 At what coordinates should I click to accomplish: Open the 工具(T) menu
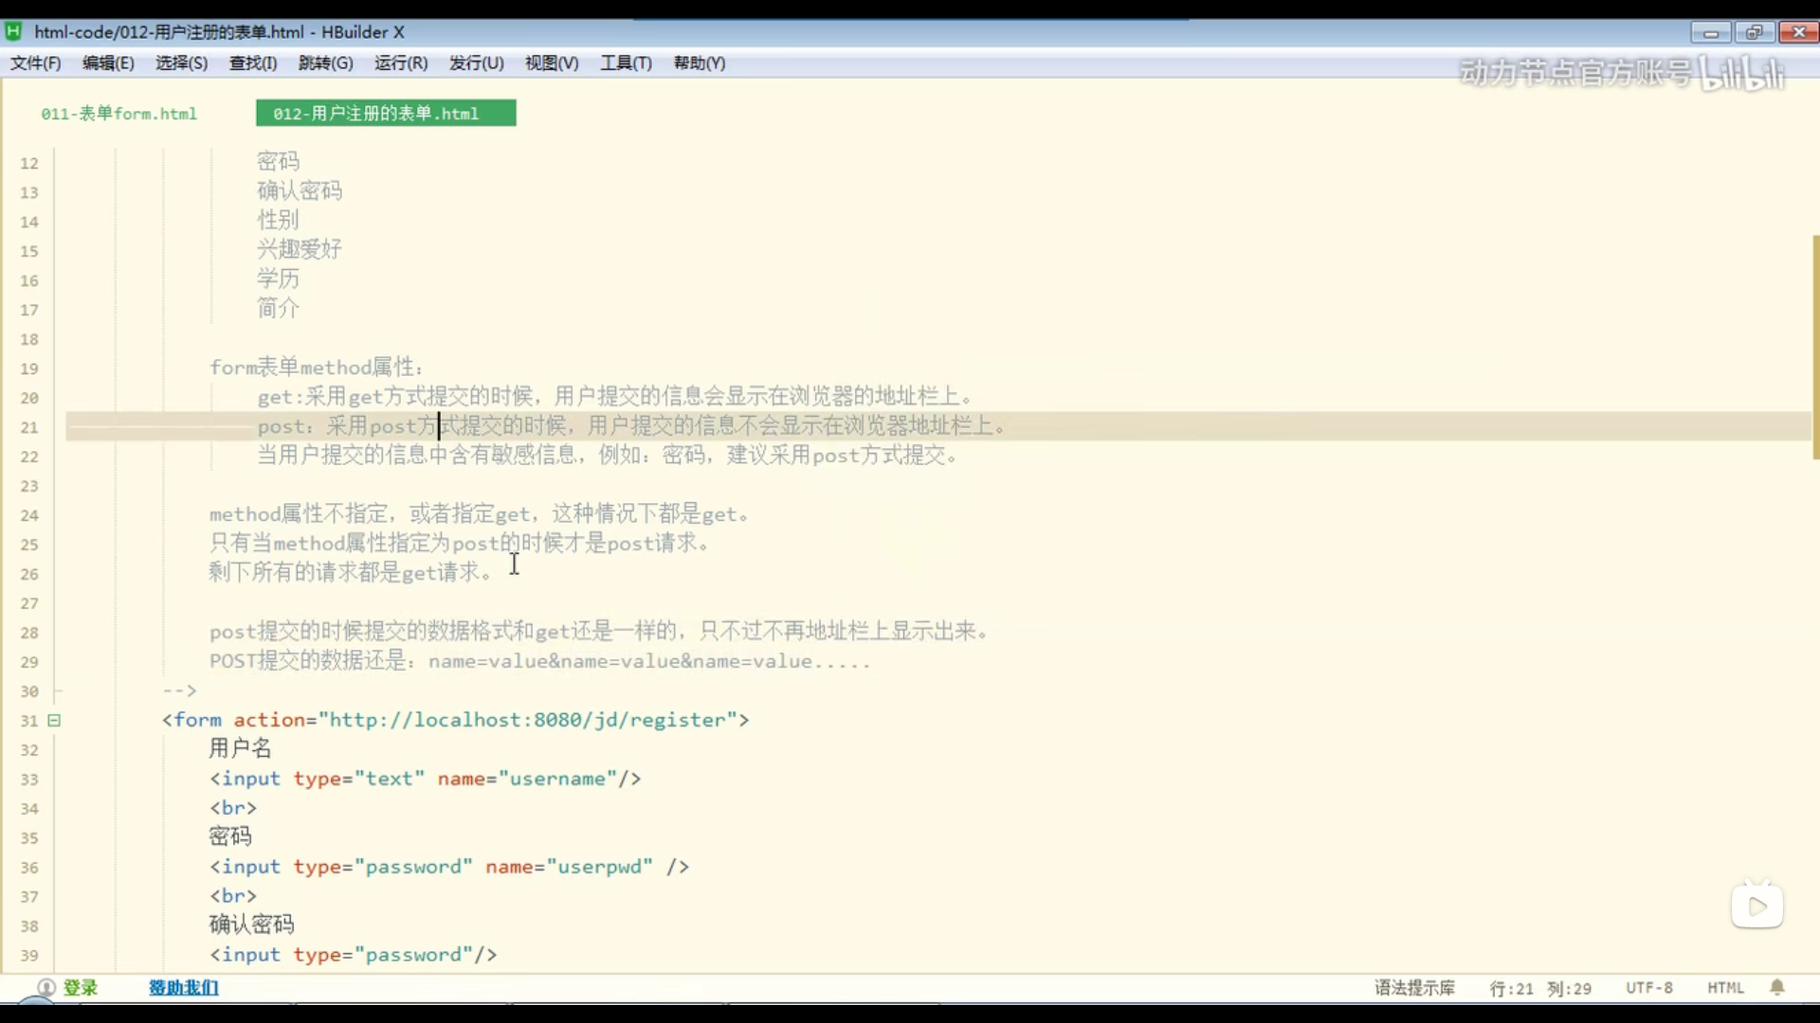(626, 63)
